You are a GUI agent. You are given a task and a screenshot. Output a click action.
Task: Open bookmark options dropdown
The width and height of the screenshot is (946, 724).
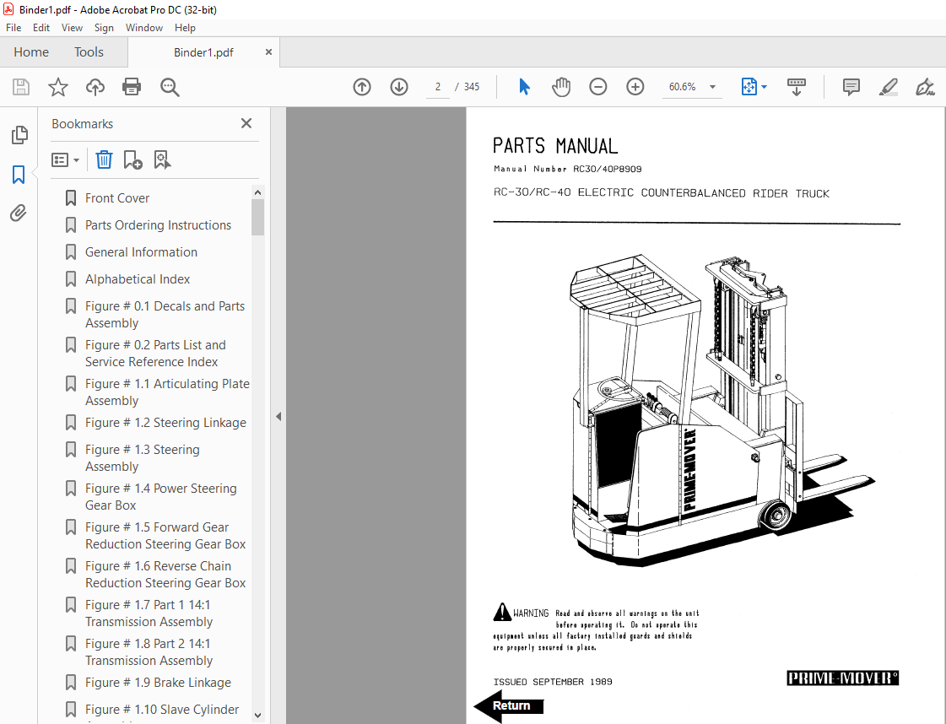coord(65,159)
